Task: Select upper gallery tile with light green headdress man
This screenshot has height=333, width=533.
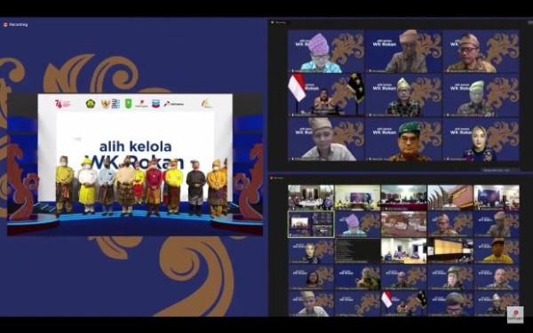Action: [481, 95]
